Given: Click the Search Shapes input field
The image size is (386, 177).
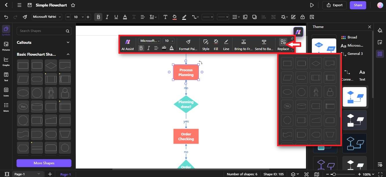Looking at the screenshot, I should pos(44,31).
